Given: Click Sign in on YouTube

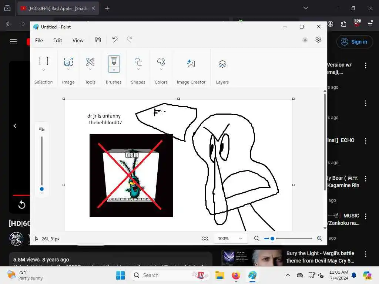Looking at the screenshot, I should [354, 42].
